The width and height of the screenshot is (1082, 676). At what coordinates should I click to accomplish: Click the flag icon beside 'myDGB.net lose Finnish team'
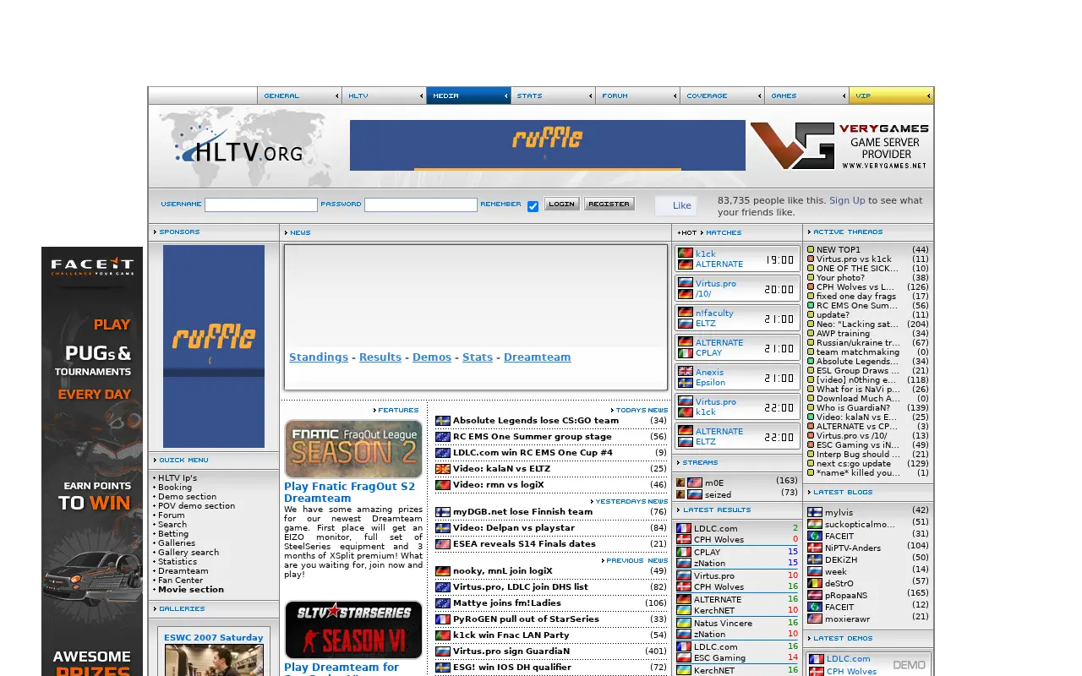(x=442, y=512)
